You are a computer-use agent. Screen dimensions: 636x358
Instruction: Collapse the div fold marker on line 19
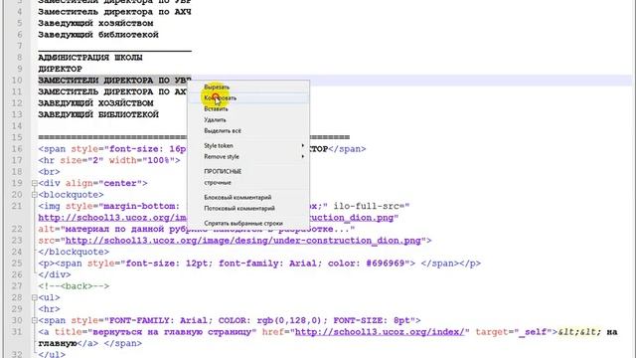click(35, 183)
